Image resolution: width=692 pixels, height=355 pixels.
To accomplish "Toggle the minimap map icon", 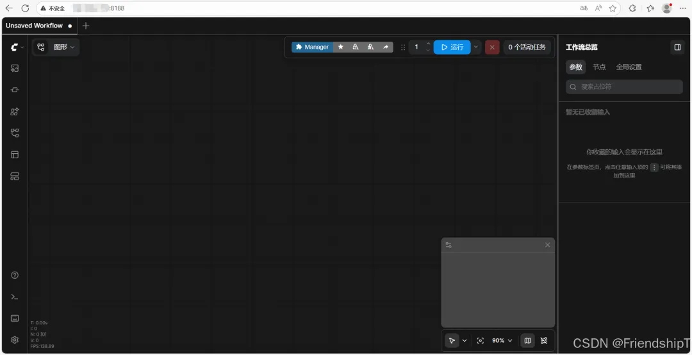I will point(527,340).
